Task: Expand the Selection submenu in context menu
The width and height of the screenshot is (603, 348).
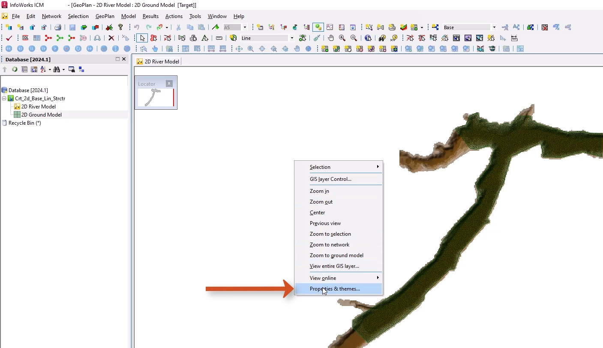Action: point(338,167)
